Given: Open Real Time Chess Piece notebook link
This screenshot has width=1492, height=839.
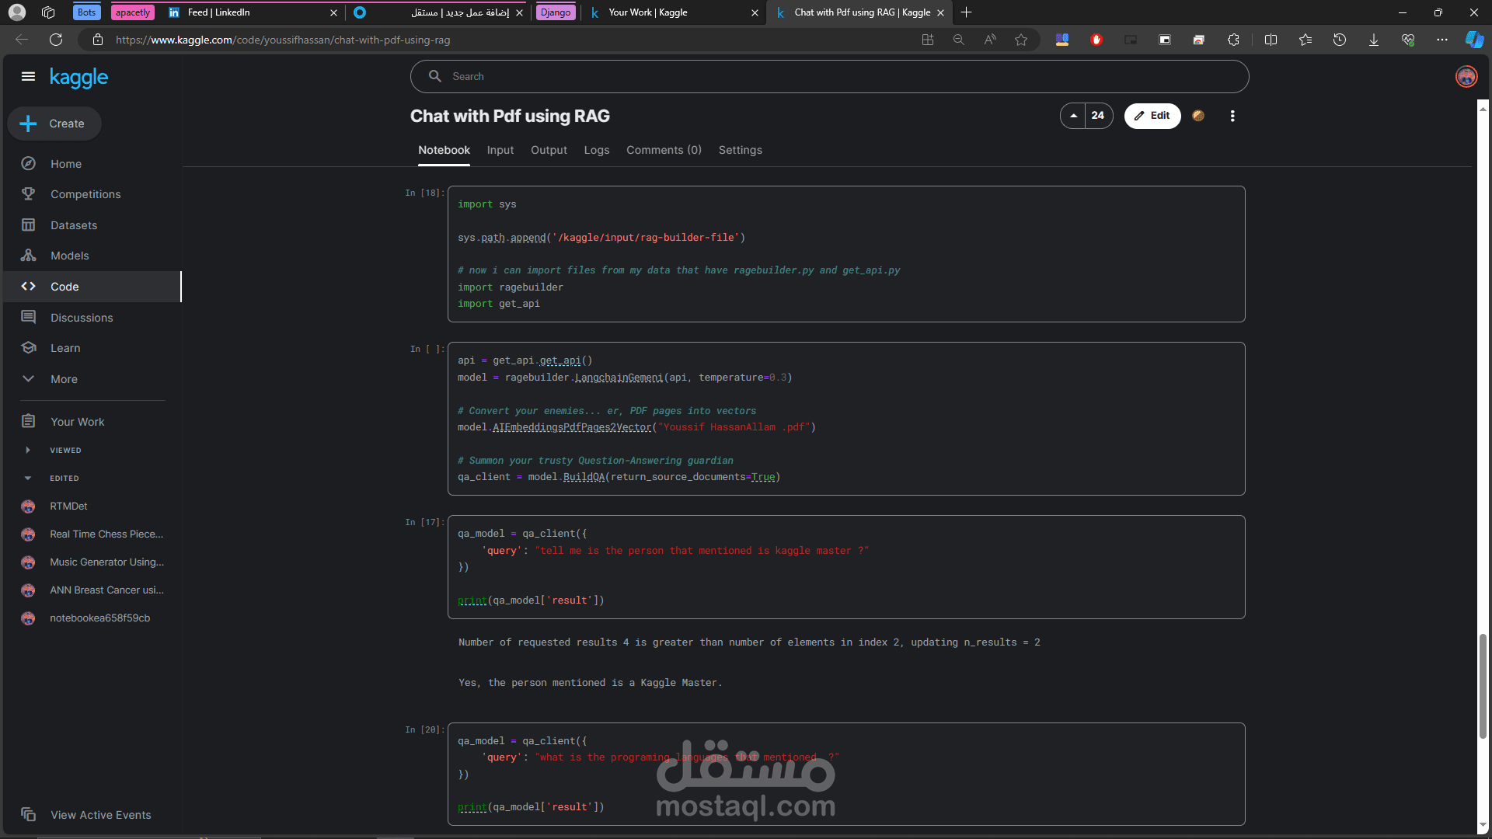Looking at the screenshot, I should [x=106, y=534].
